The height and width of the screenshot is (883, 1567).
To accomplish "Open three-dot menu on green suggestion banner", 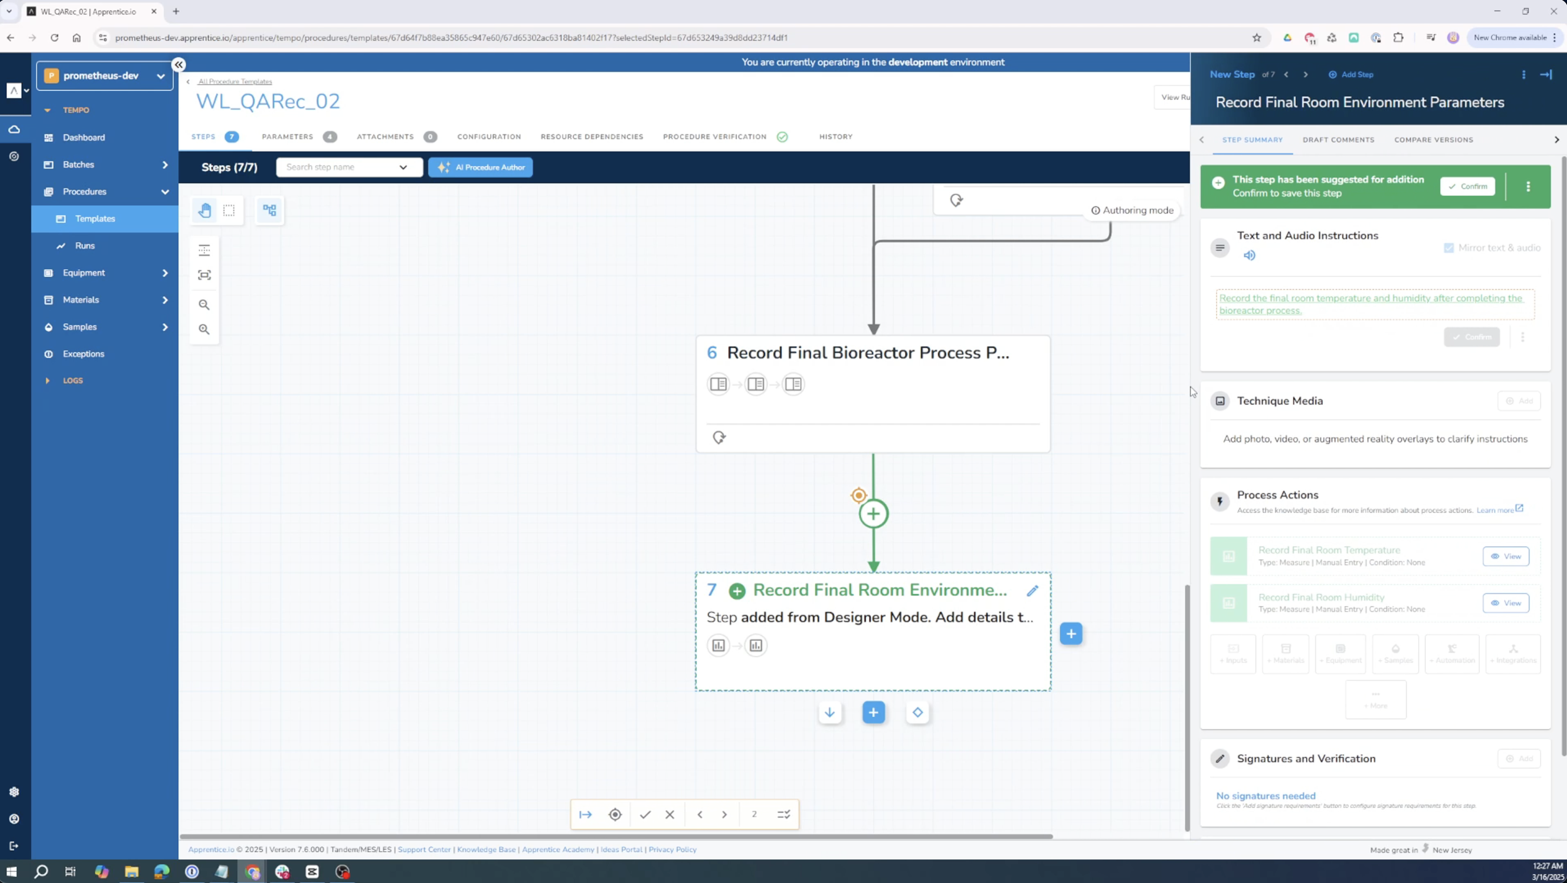I will (x=1528, y=186).
